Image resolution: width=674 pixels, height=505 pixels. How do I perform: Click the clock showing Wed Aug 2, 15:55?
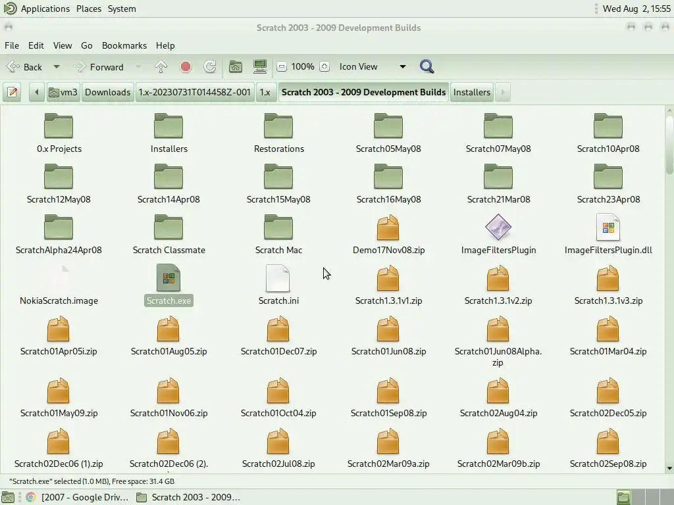point(636,9)
